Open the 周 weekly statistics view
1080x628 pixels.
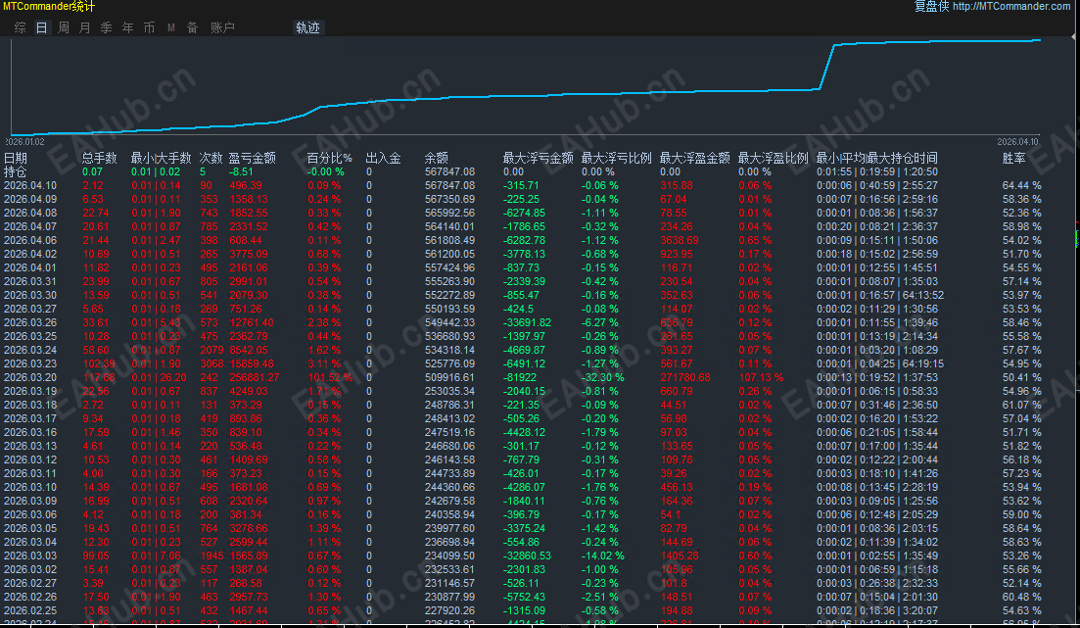[x=63, y=27]
